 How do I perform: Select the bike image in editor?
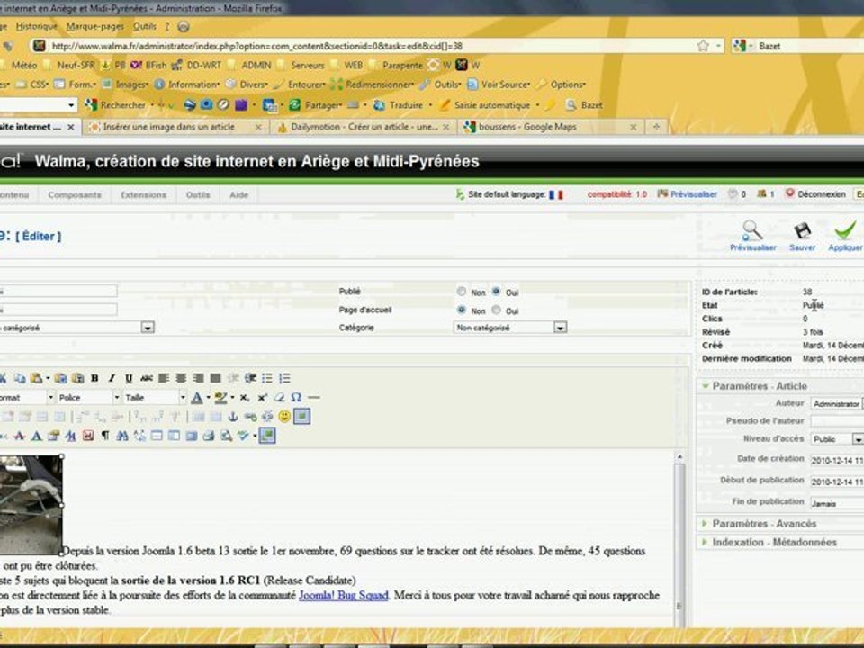[x=31, y=504]
